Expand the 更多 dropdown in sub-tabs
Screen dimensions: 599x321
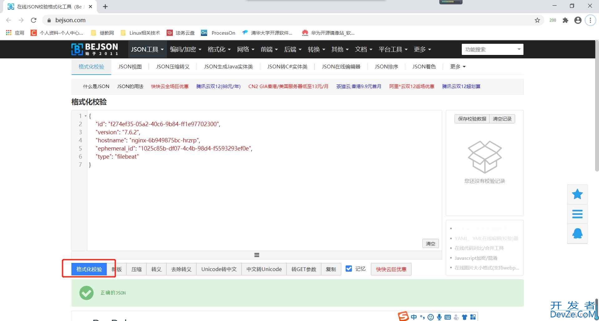pos(458,67)
